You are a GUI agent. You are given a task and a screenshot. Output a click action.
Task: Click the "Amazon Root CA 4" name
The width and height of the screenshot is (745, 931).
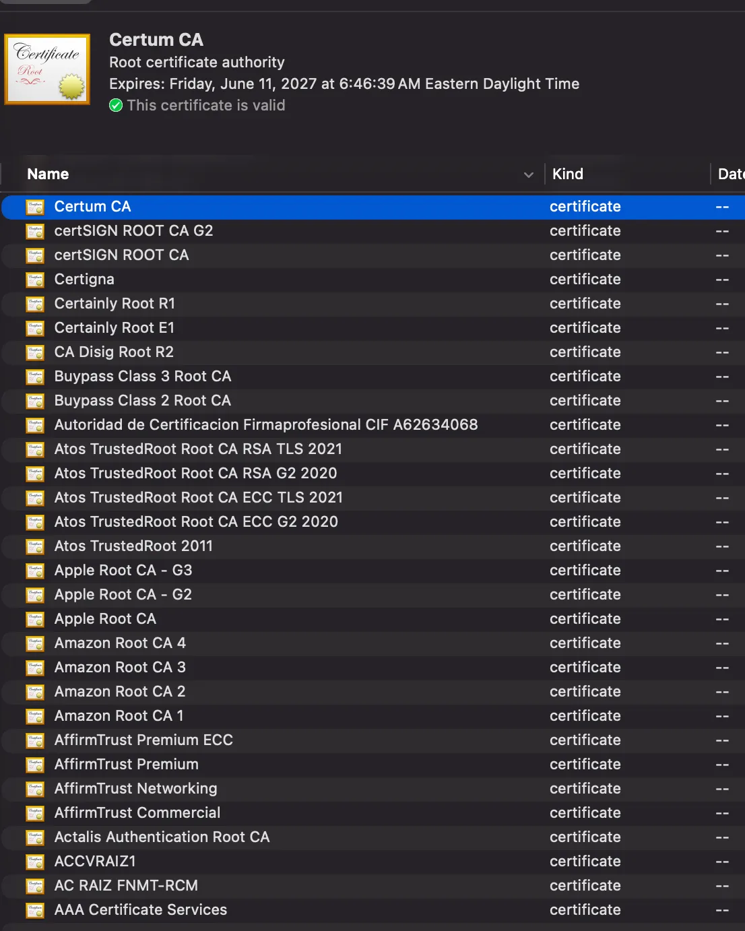coord(120,643)
